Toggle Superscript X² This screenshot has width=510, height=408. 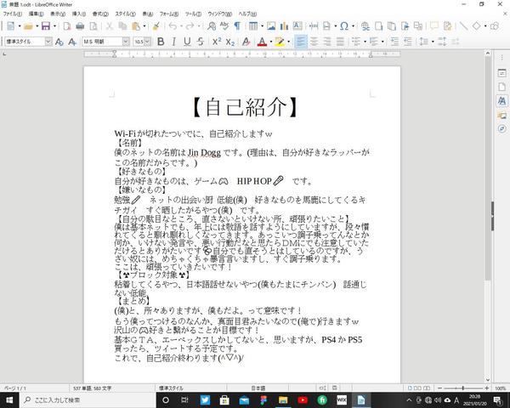tap(217, 42)
